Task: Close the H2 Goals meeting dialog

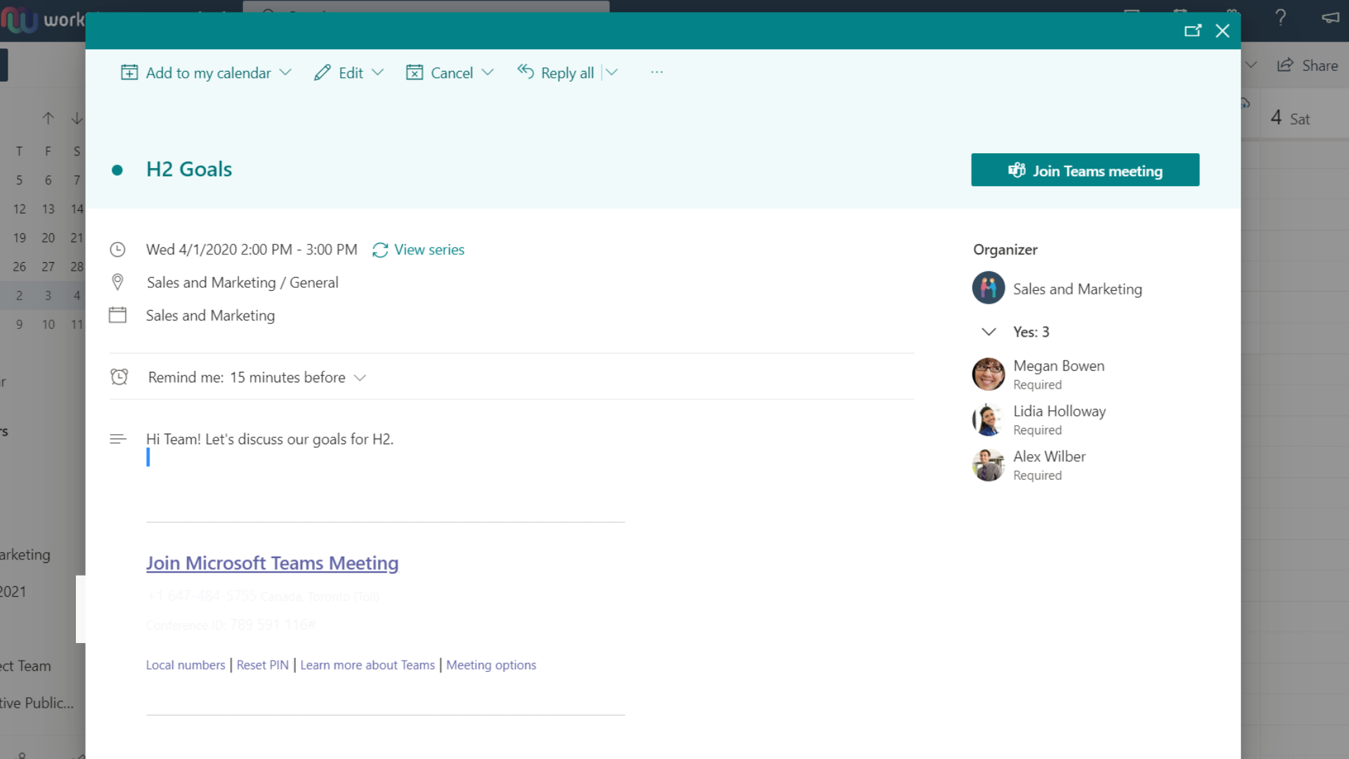Action: point(1223,31)
